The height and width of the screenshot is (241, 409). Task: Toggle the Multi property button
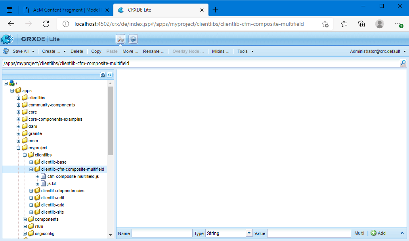(359, 233)
